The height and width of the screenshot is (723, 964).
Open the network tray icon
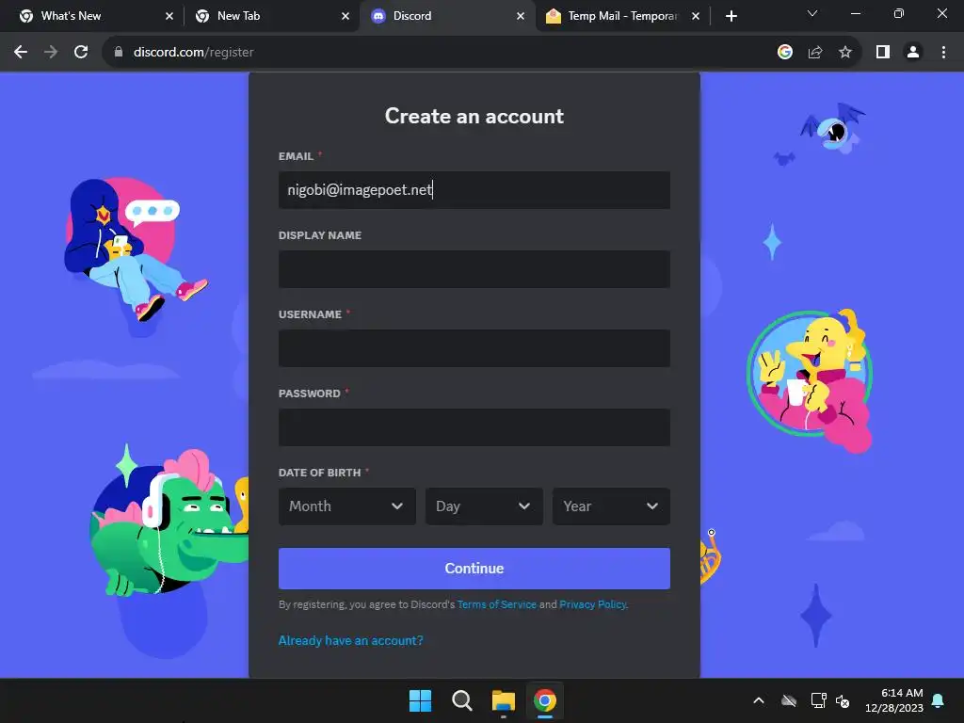(x=818, y=700)
